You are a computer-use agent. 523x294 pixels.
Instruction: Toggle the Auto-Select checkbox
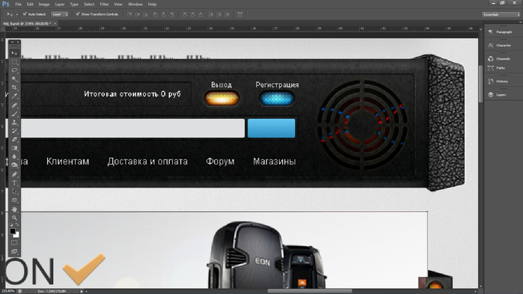(25, 14)
